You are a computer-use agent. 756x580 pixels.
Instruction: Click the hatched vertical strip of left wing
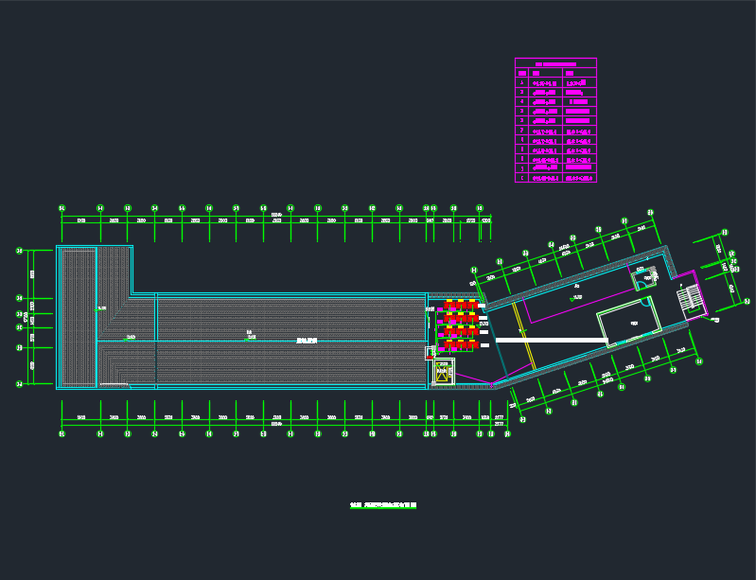click(78, 317)
